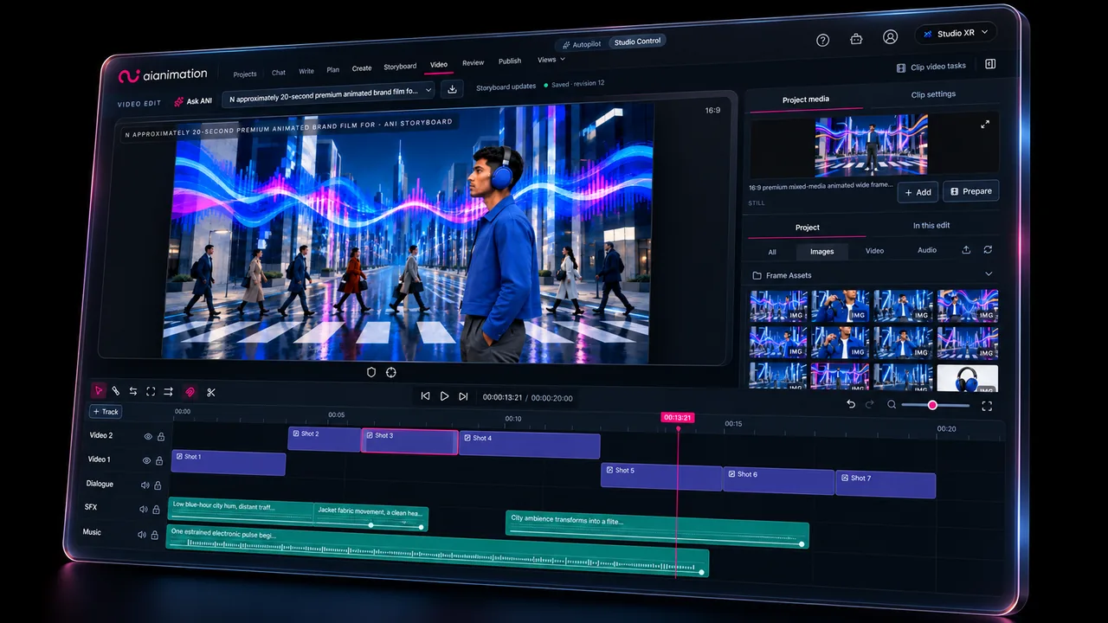Click the shield icon below preview

pyautogui.click(x=371, y=372)
